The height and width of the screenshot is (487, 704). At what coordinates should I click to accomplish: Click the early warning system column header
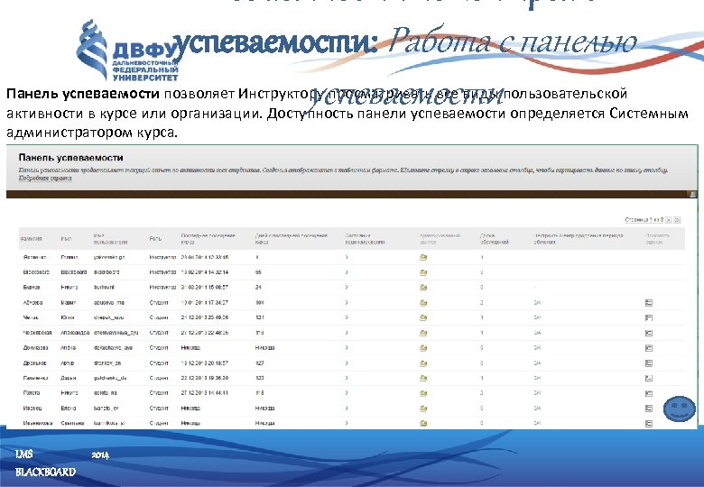pos(579,239)
